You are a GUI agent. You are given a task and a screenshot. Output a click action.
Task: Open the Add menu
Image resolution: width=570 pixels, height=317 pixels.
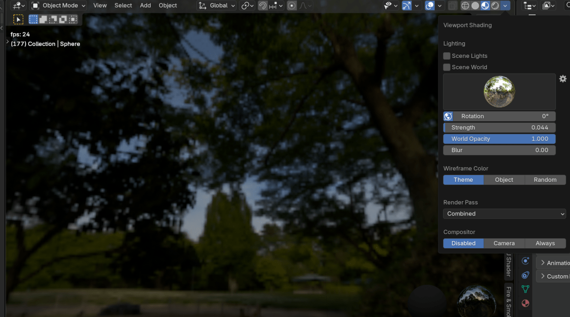(x=145, y=6)
